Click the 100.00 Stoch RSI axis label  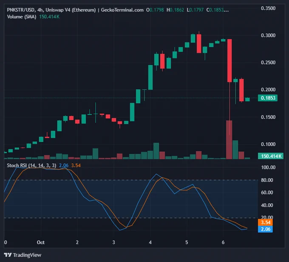(268, 167)
